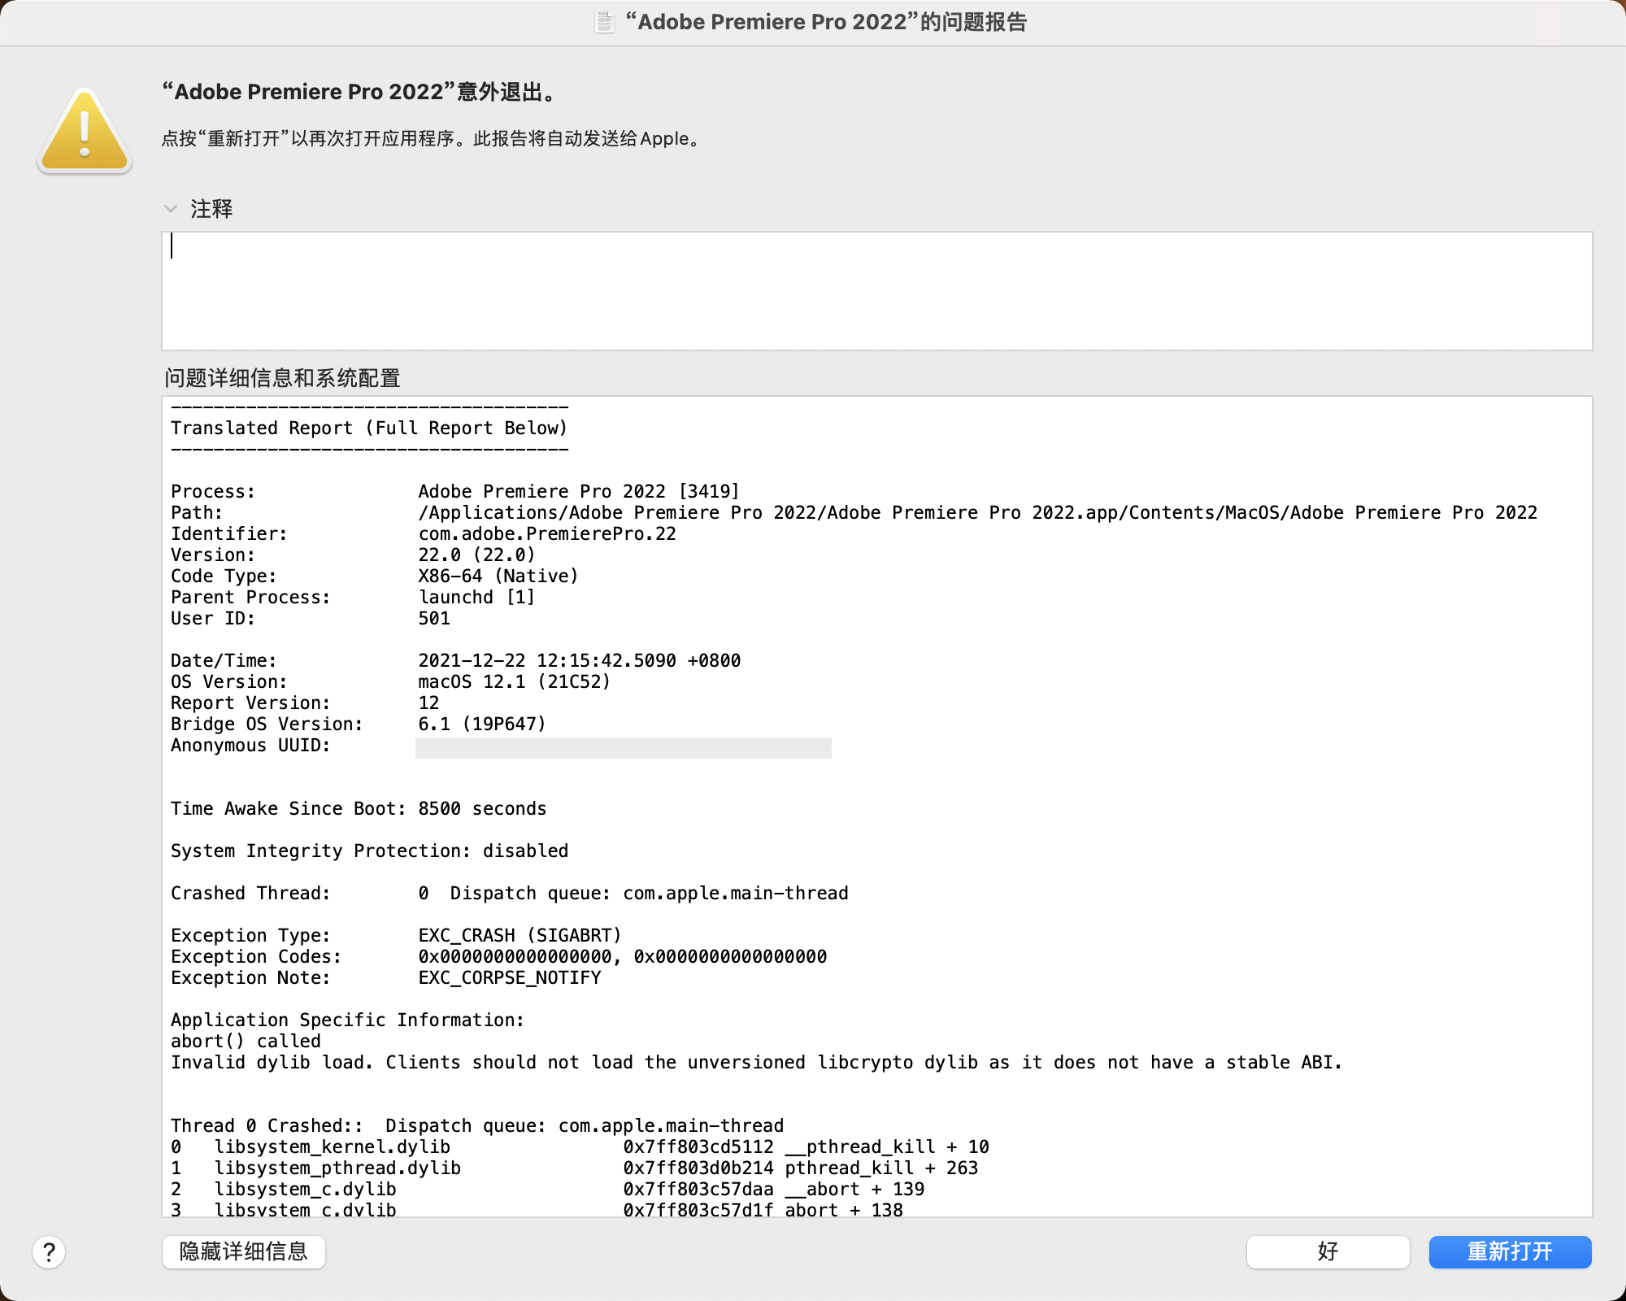
Task: Click the redacted Anonymous UUID field
Action: 623,747
